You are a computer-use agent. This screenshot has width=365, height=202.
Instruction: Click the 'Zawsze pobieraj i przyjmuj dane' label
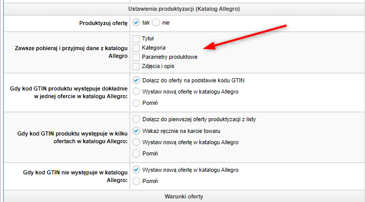click(71, 52)
